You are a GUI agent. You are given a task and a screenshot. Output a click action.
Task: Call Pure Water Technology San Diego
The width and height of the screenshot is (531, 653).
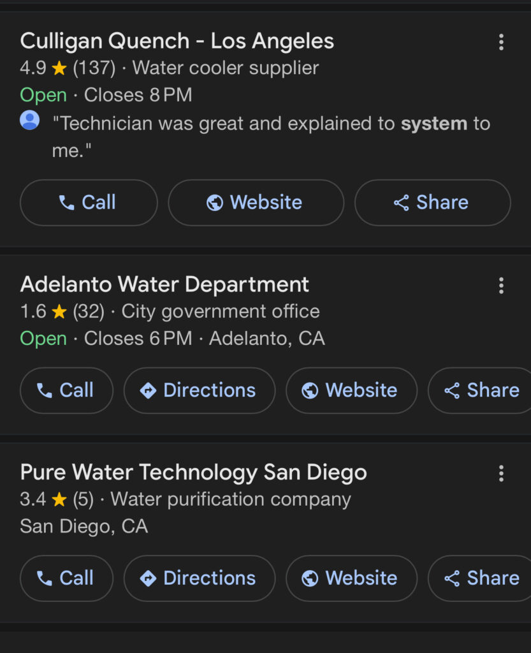tap(66, 578)
